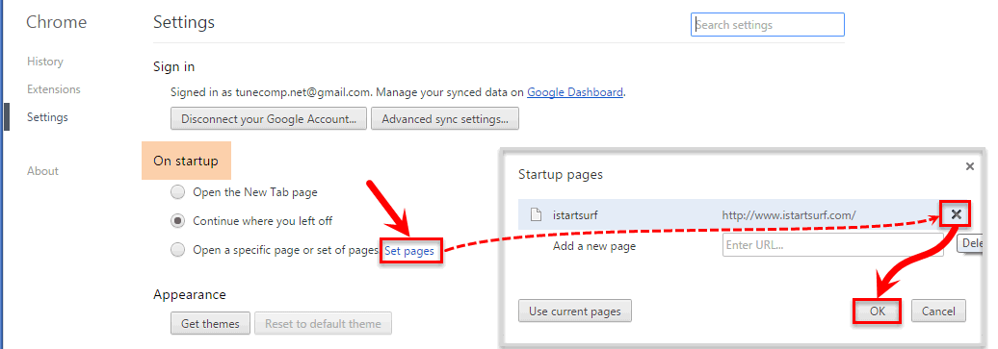Click Disconnect your Google Account button
998x349 pixels.
click(x=269, y=119)
